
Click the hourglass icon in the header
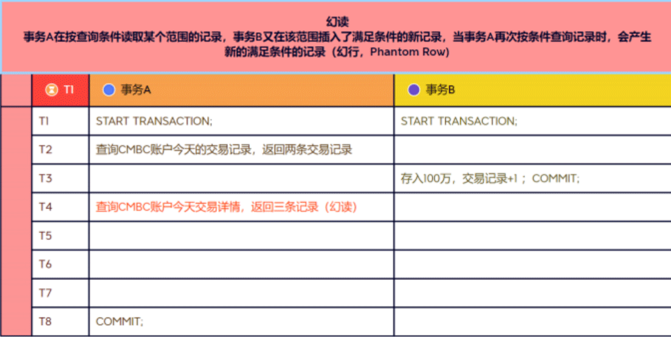click(52, 90)
